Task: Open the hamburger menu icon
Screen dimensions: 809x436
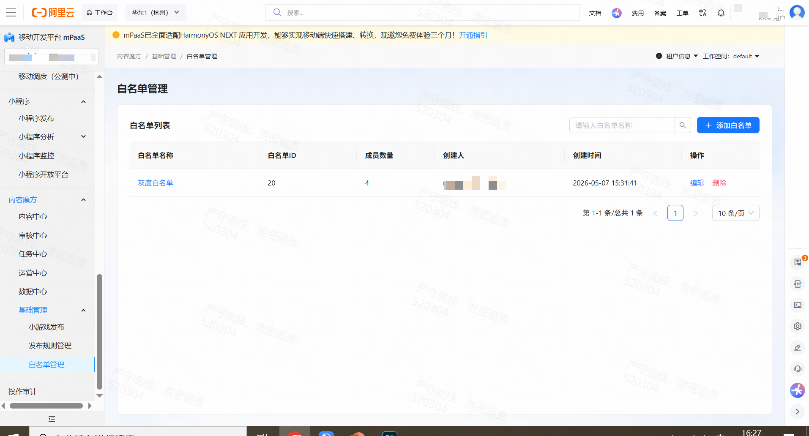Action: [11, 13]
